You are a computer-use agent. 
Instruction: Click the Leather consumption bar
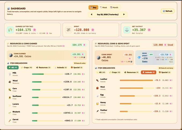(136, 80)
